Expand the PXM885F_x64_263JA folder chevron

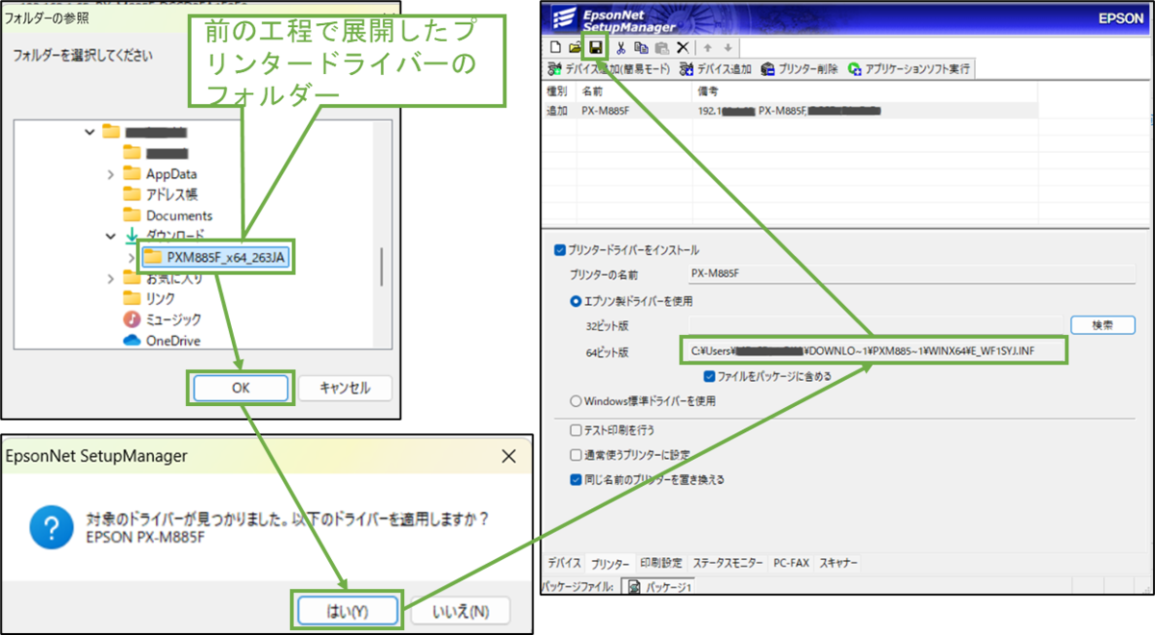[132, 257]
